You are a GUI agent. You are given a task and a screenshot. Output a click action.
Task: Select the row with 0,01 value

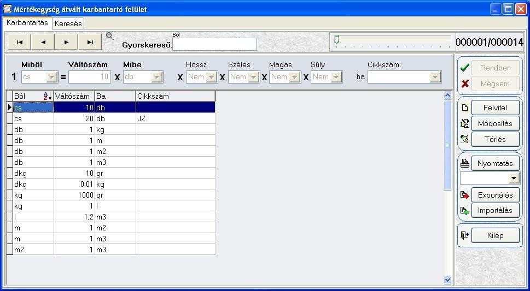[x=111, y=184]
